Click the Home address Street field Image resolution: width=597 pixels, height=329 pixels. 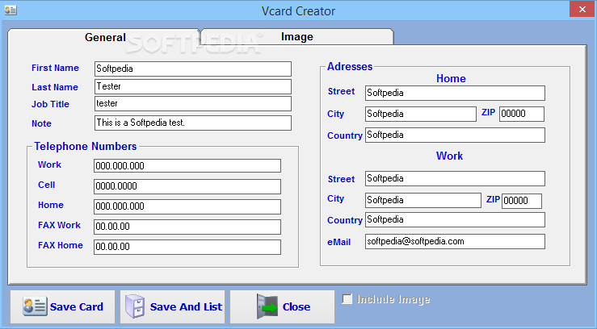click(455, 93)
